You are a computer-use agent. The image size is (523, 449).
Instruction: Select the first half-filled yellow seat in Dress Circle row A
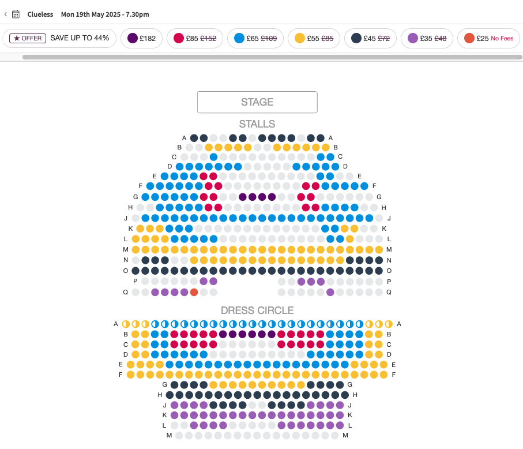click(x=126, y=324)
